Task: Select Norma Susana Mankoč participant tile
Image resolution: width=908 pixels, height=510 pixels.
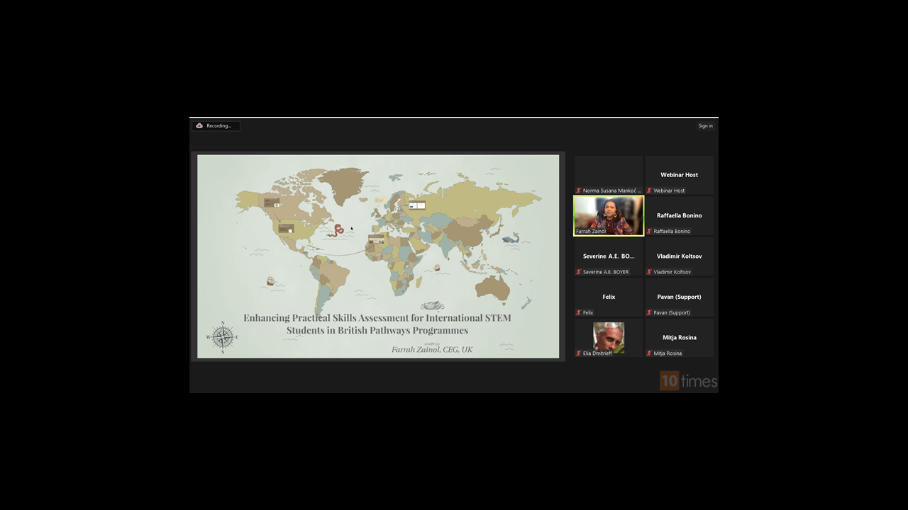Action: 609,175
